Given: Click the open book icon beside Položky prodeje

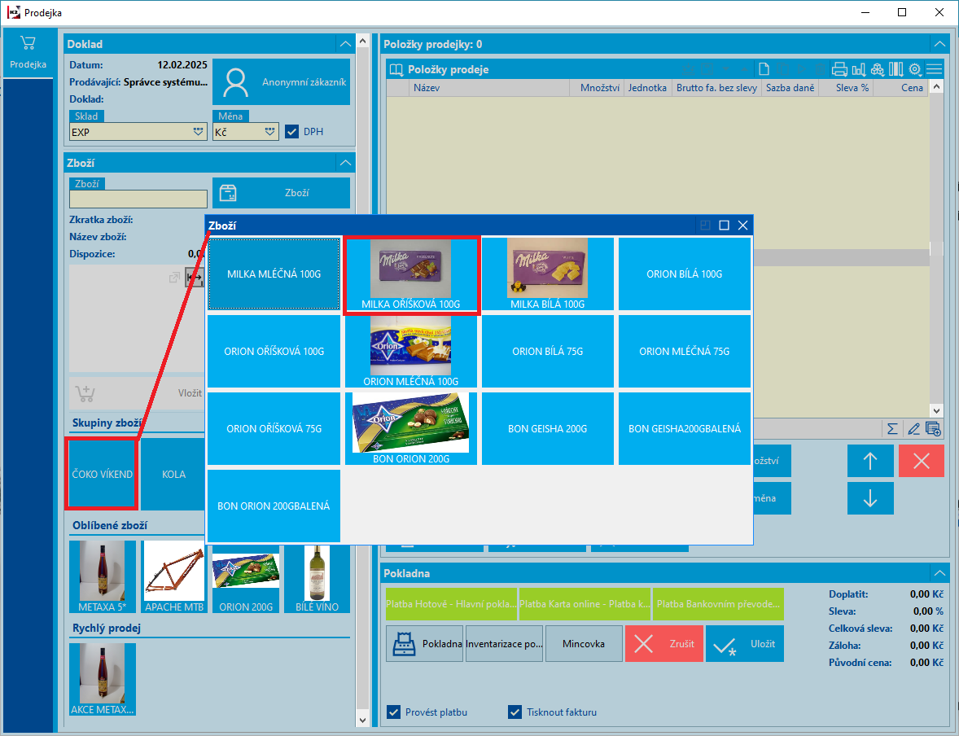Looking at the screenshot, I should point(396,69).
